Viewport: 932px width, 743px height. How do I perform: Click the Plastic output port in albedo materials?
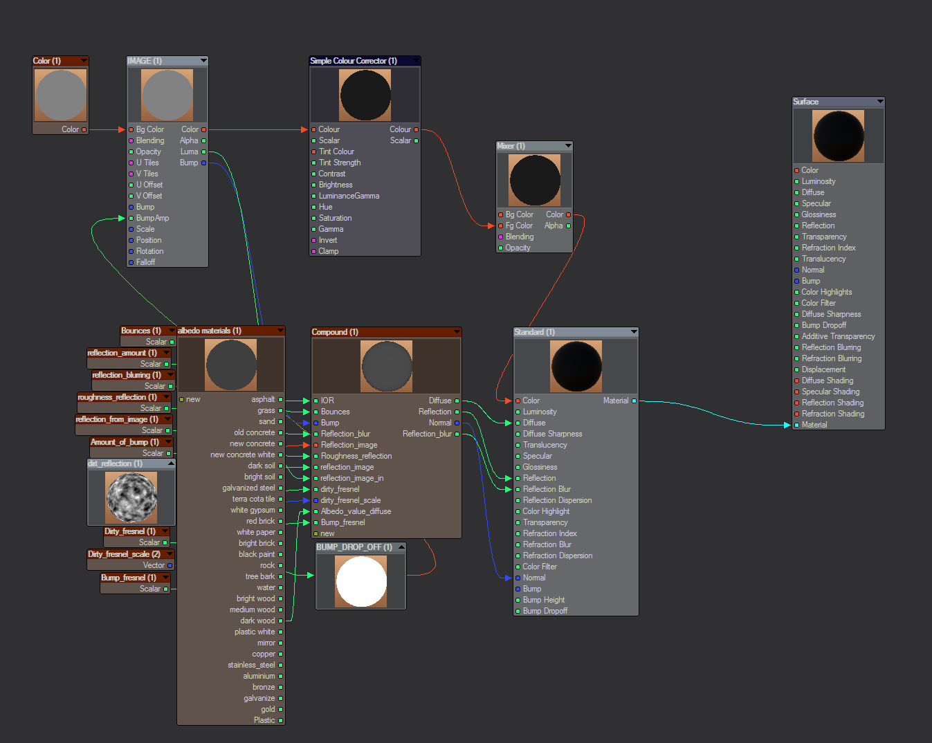(280, 720)
